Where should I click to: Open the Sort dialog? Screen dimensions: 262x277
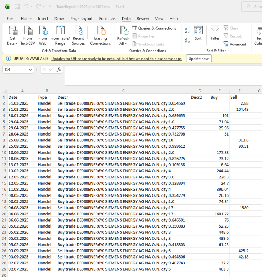point(198,33)
